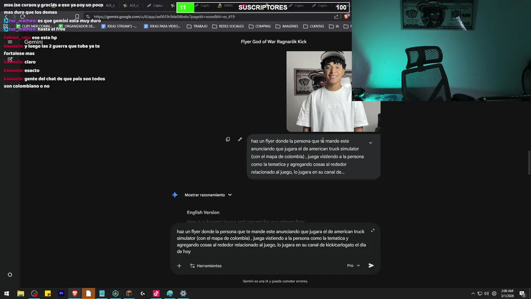The height and width of the screenshot is (299, 531).
Task: Open Paint app in taskbar
Action: 170,294
